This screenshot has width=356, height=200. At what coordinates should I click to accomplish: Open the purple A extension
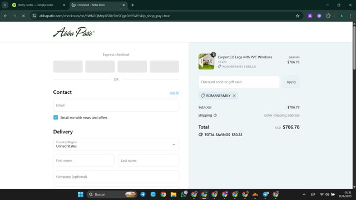(310, 16)
